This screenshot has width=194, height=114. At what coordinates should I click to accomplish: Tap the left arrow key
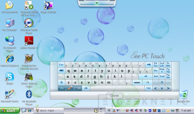pyautogui.click(x=156, y=88)
